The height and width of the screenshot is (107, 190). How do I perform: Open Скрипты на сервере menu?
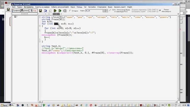(x=42, y=7)
